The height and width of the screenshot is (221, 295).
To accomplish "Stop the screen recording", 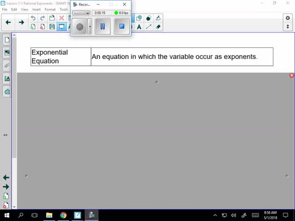I will [x=122, y=26].
